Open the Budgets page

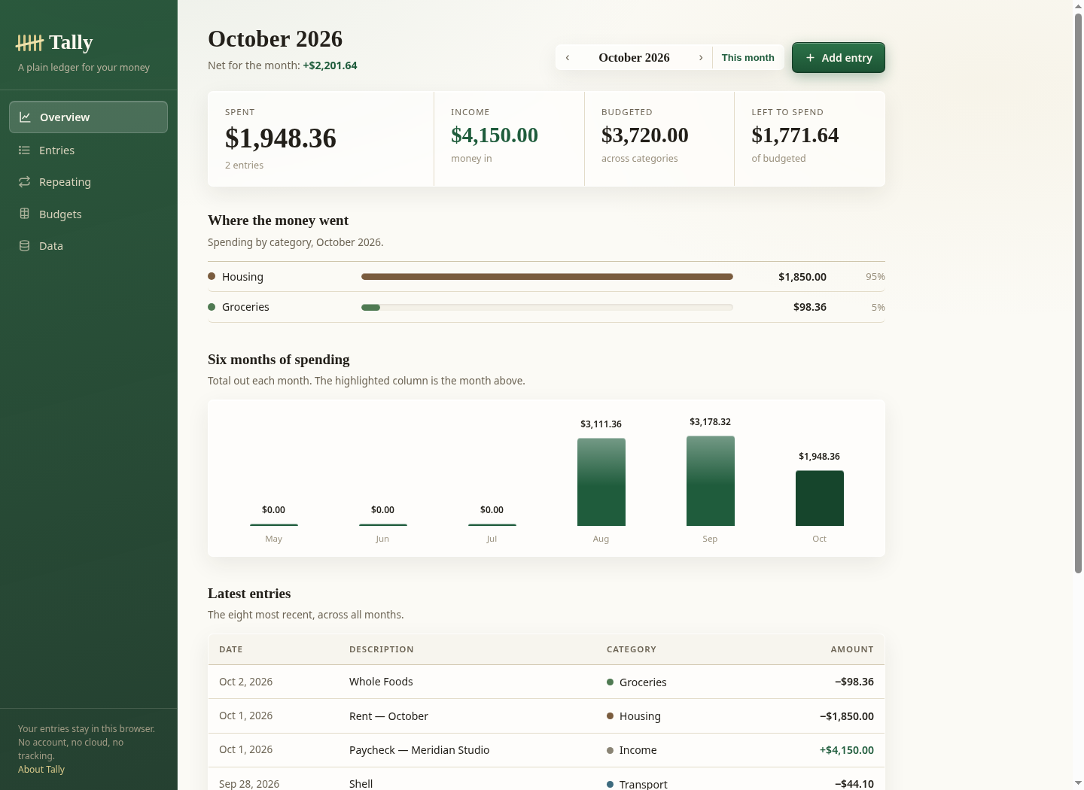(x=88, y=214)
